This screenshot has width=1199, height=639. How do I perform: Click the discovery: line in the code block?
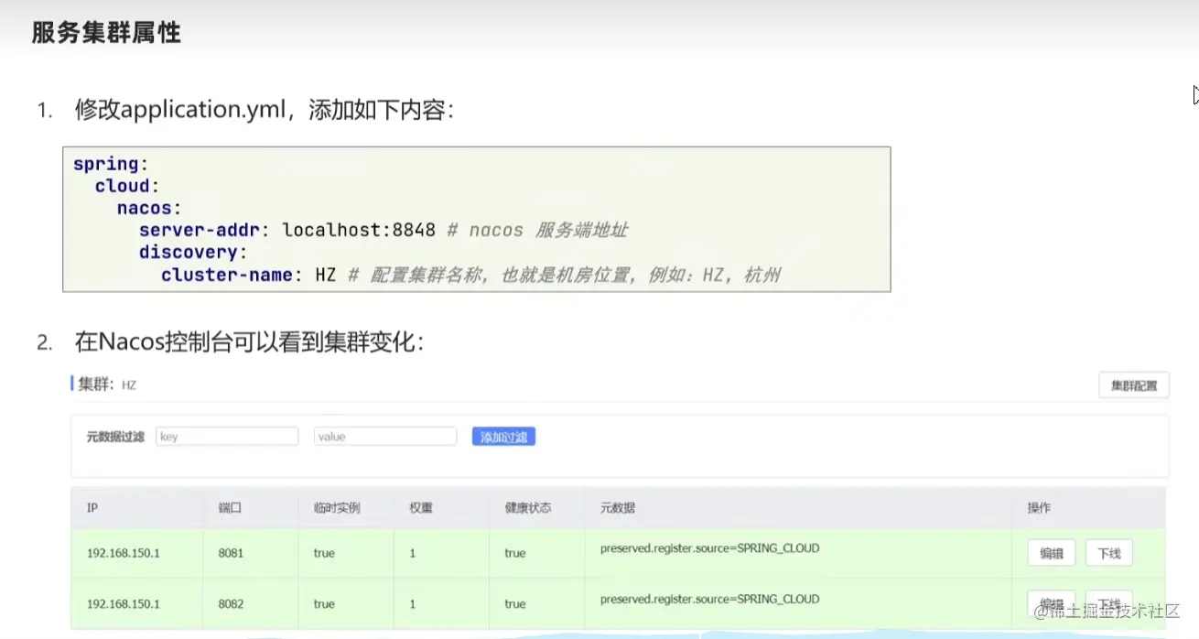pos(193,252)
